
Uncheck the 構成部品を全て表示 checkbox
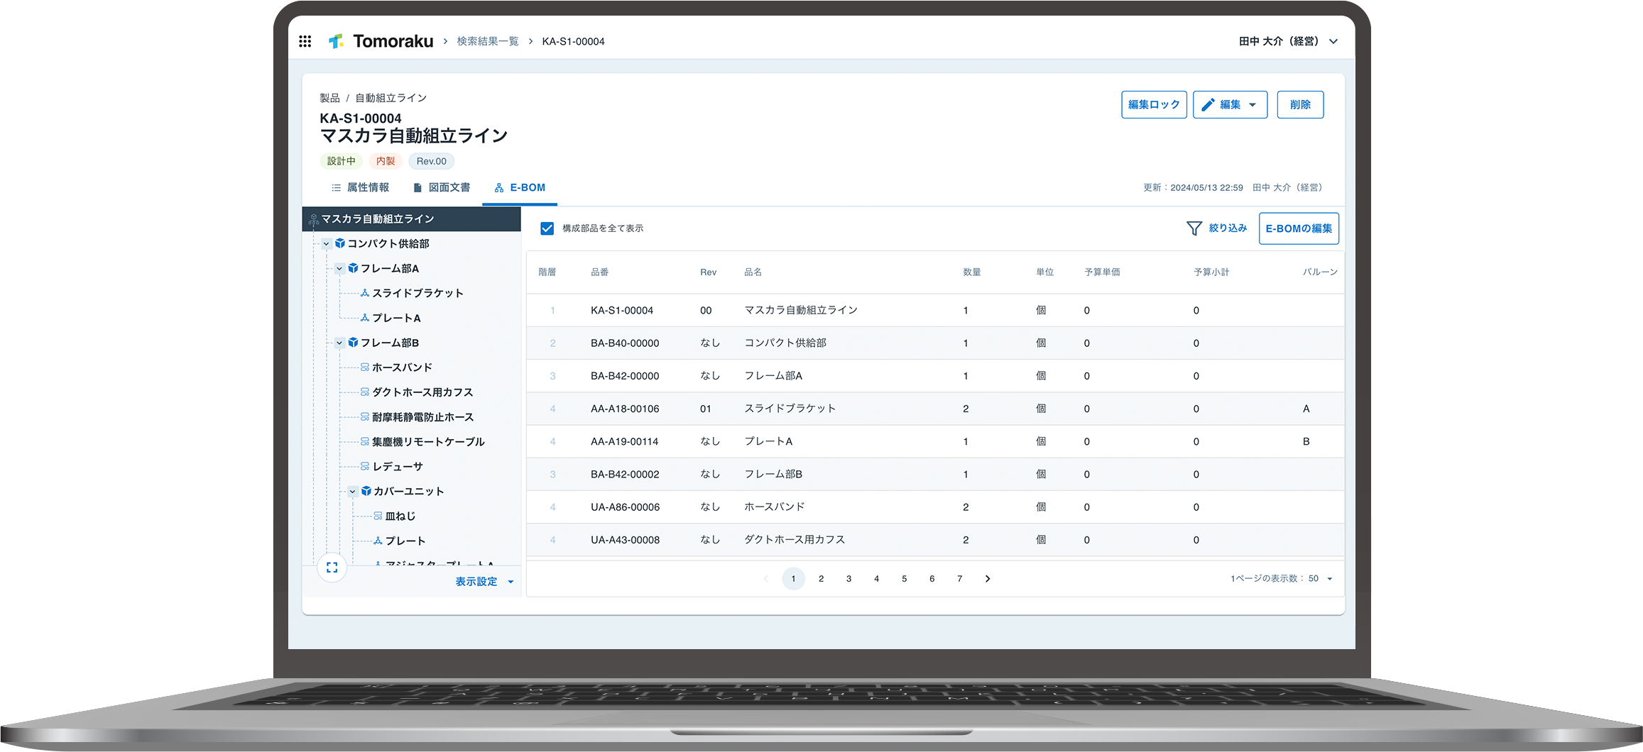tap(547, 228)
